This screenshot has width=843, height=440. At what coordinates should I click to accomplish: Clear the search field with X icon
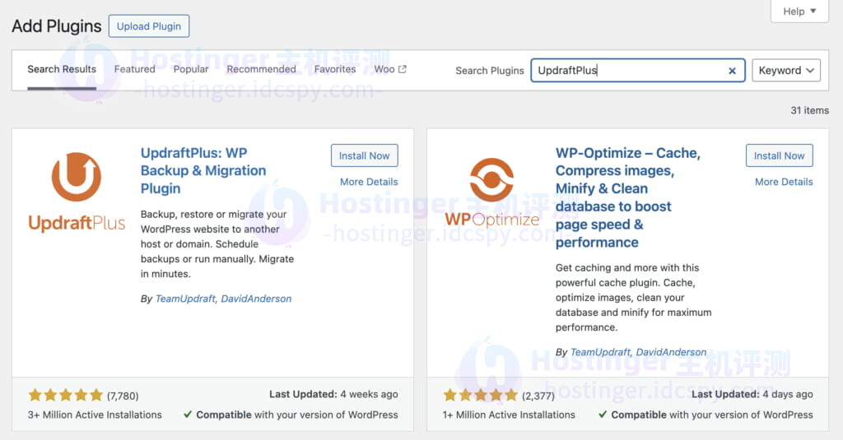click(x=732, y=71)
